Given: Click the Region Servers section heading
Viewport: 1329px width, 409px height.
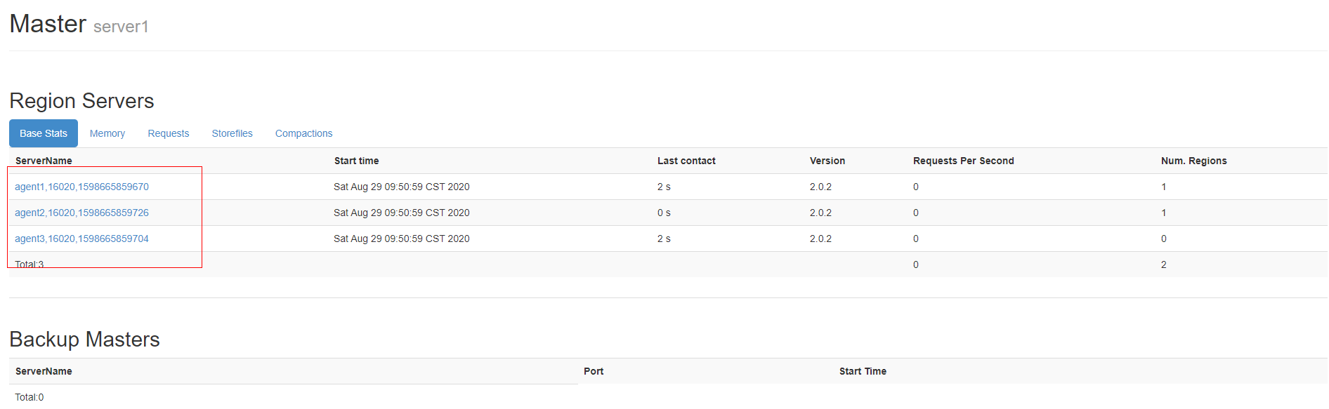Looking at the screenshot, I should tap(81, 101).
